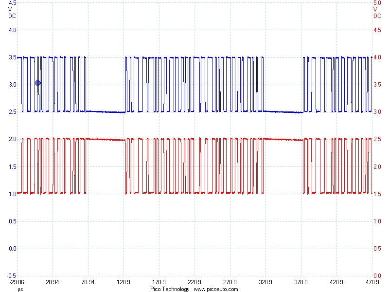
Task: Click the blue waveform's first idle gap
Action: [x=106, y=111]
